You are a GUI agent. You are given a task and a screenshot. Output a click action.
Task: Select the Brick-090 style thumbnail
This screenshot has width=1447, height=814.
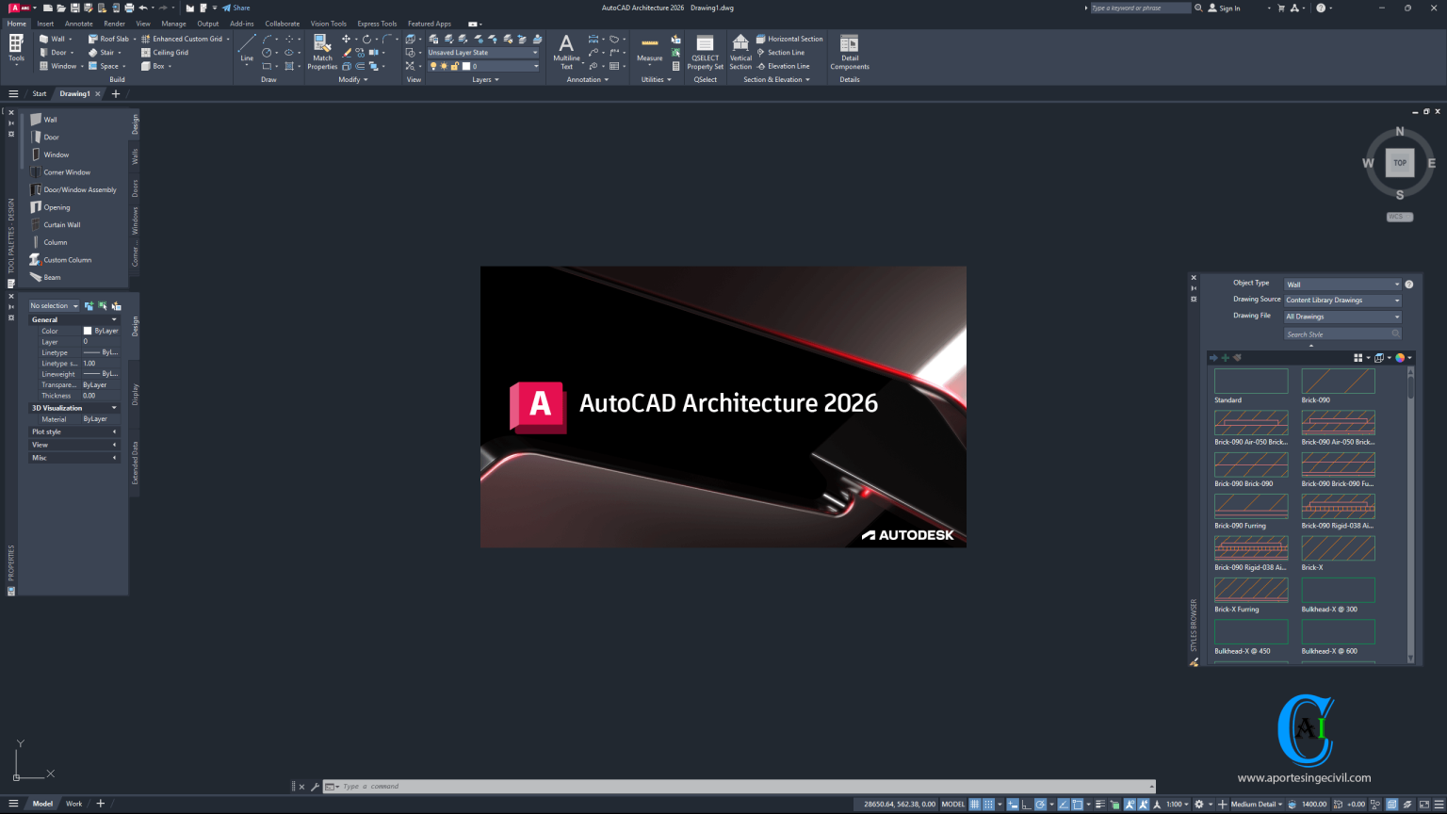coord(1338,381)
